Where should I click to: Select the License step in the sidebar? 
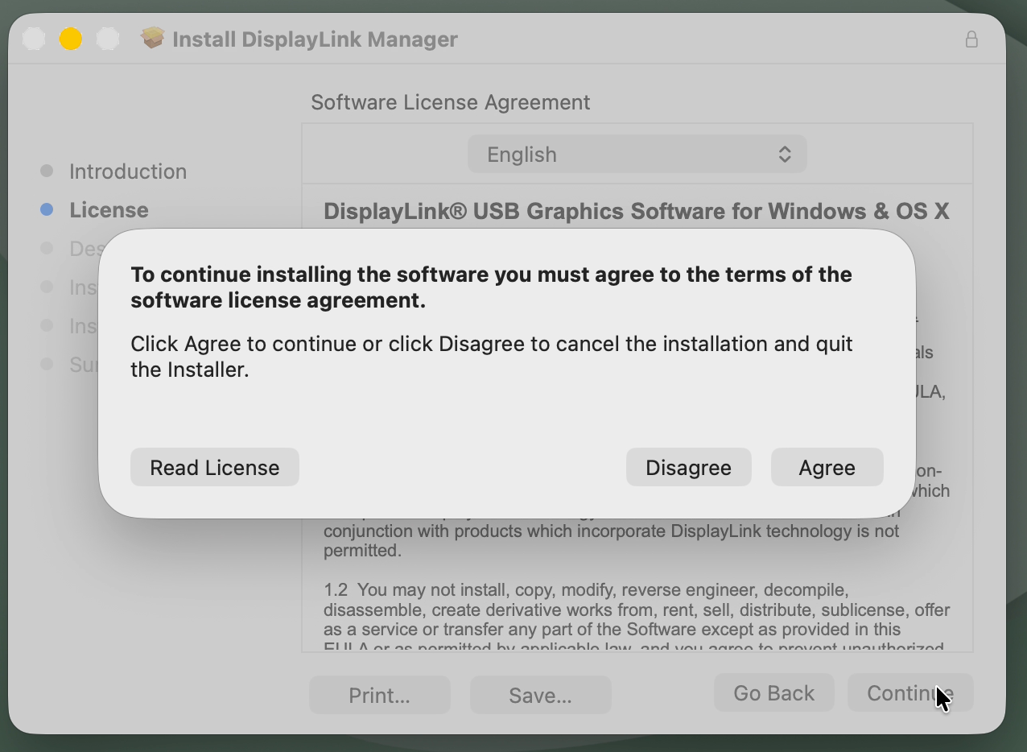coord(109,209)
